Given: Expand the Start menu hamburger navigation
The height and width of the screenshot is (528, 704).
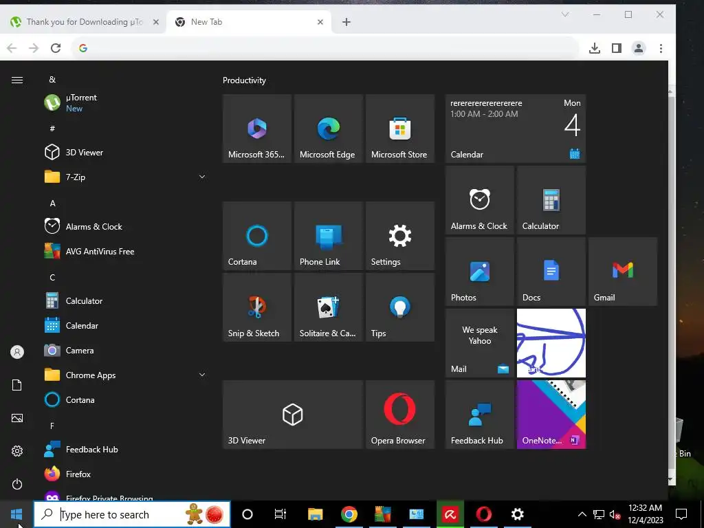Looking at the screenshot, I should (17, 80).
